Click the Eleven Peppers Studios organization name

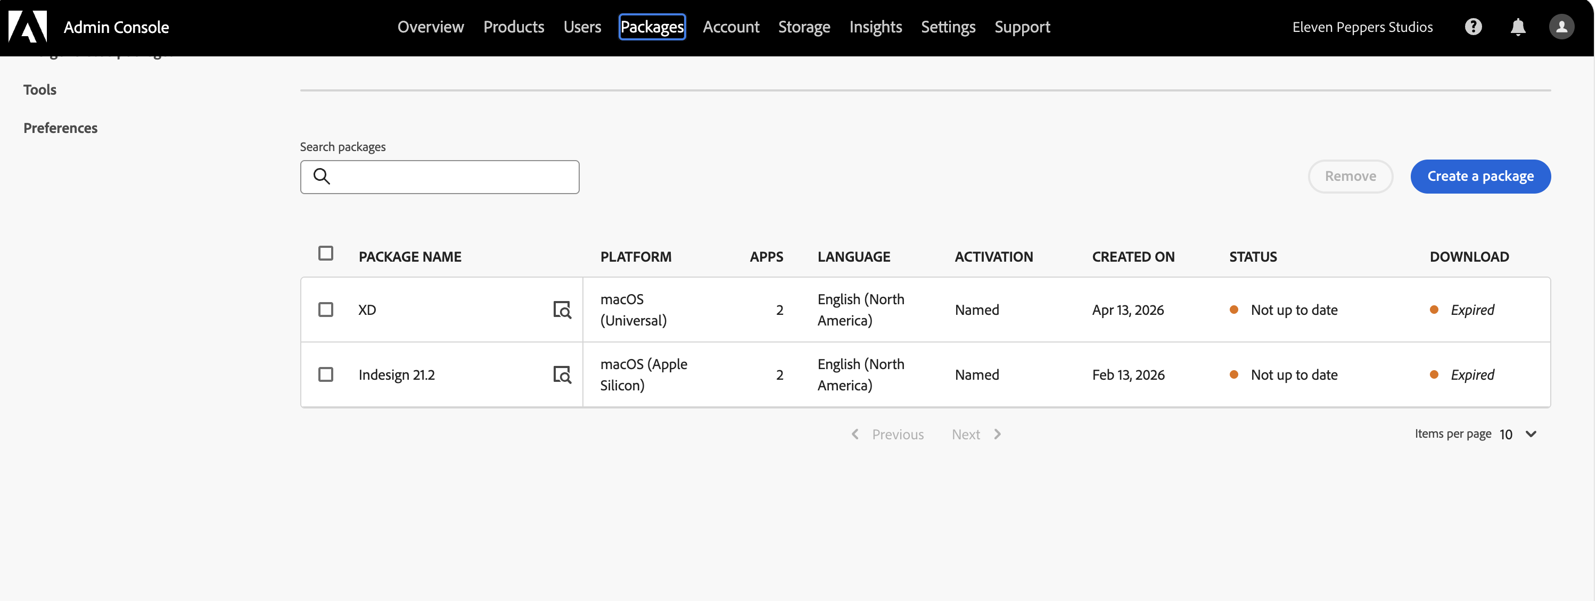1362,27
